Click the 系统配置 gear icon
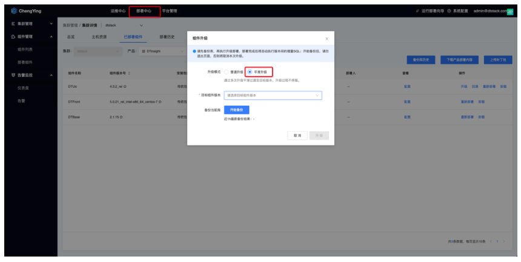Image resolution: width=521 pixels, height=262 pixels. [449, 11]
